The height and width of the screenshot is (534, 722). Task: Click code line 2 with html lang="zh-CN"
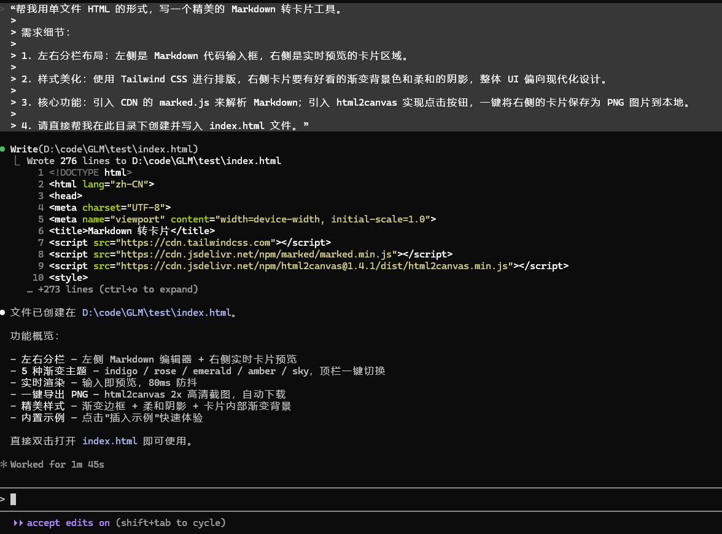tap(96, 184)
